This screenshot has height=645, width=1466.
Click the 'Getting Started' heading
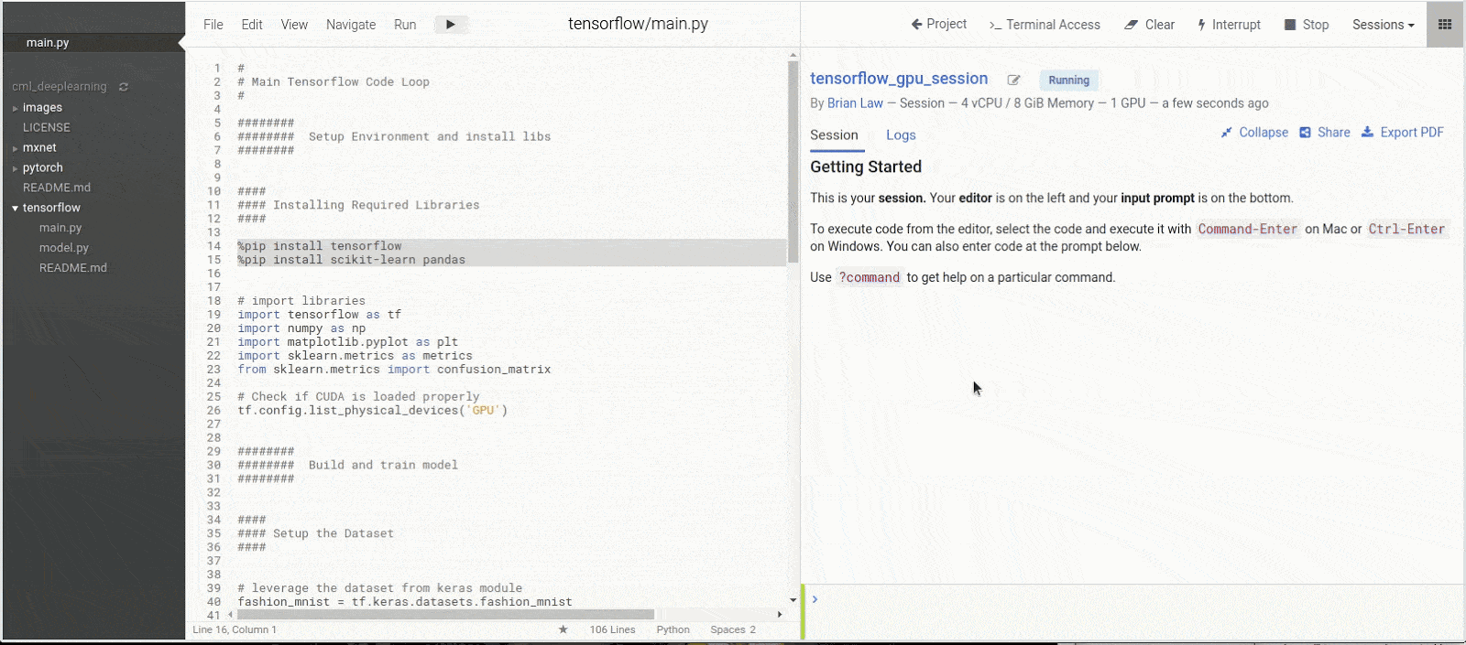pos(866,167)
